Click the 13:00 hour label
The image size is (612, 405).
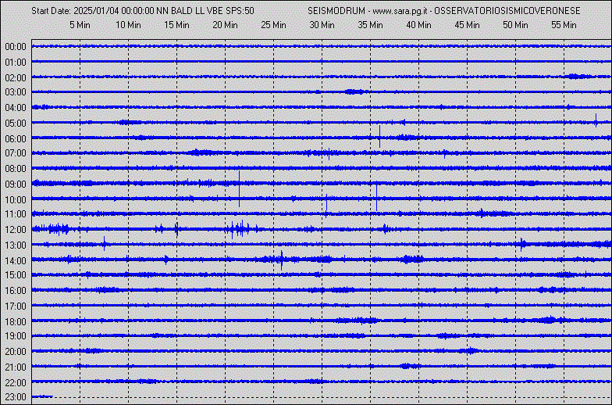pos(16,246)
